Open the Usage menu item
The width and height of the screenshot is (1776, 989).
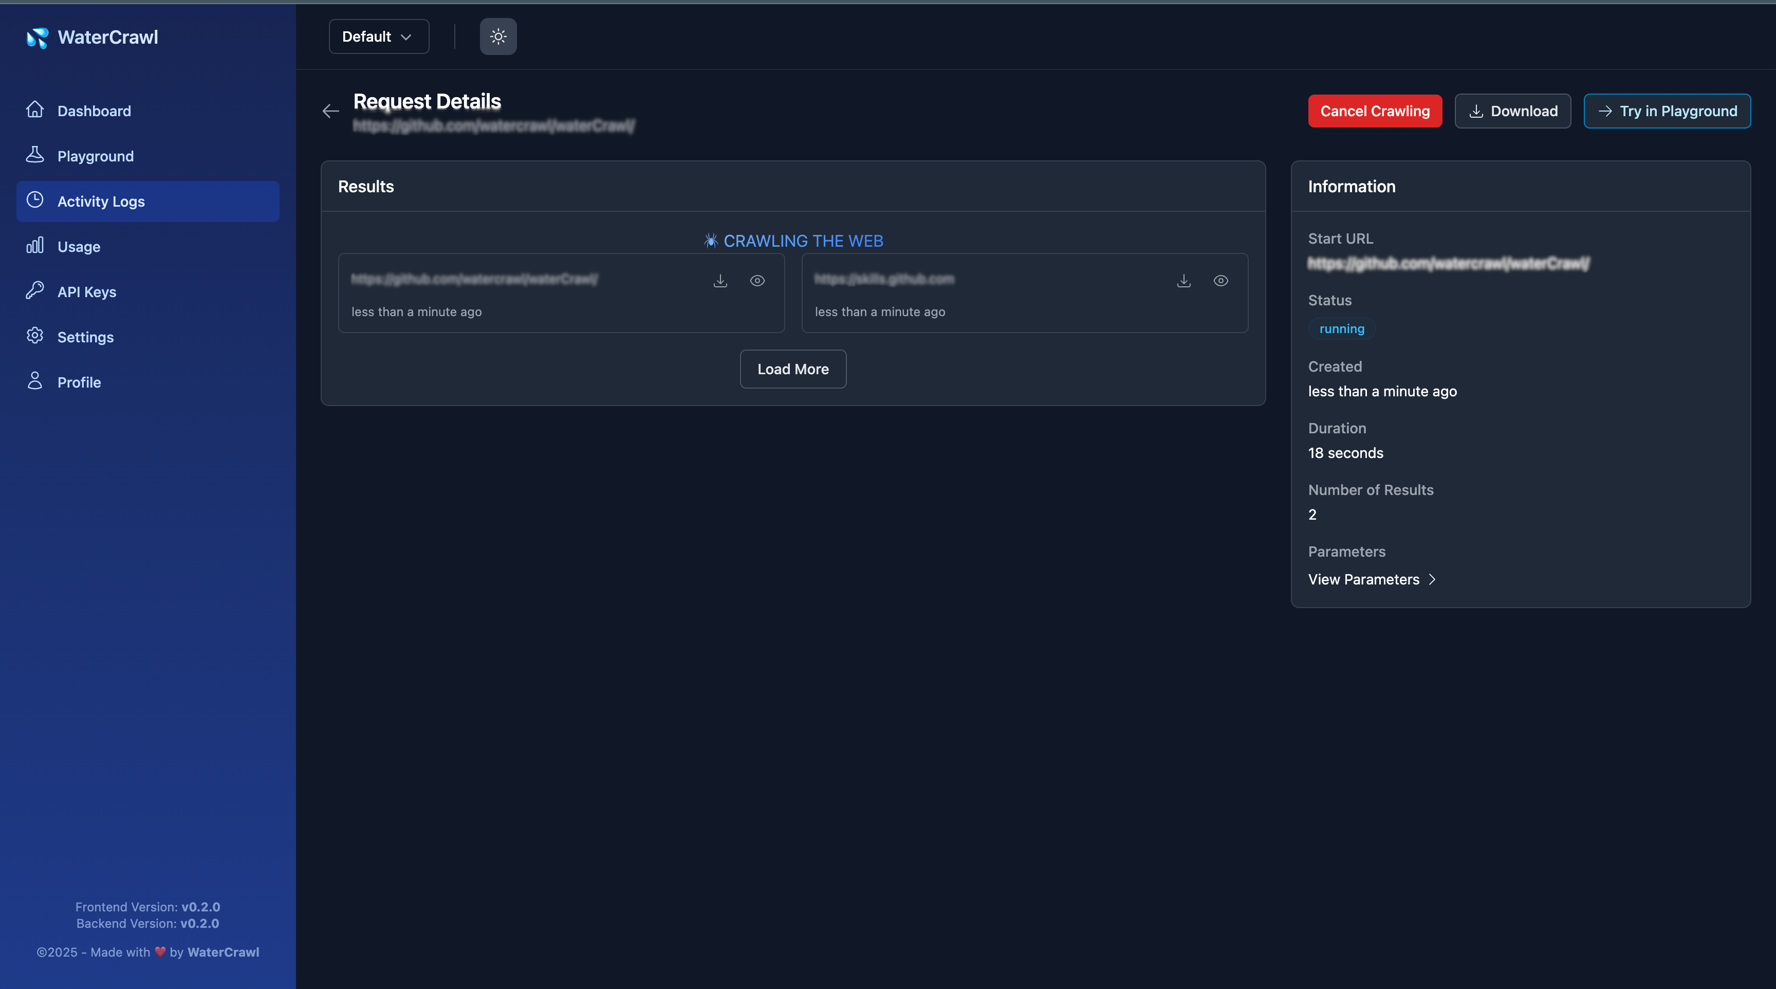click(79, 247)
